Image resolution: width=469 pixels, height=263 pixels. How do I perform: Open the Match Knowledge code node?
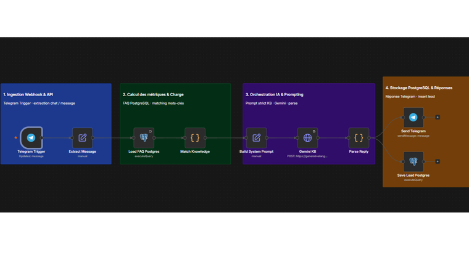click(x=195, y=137)
